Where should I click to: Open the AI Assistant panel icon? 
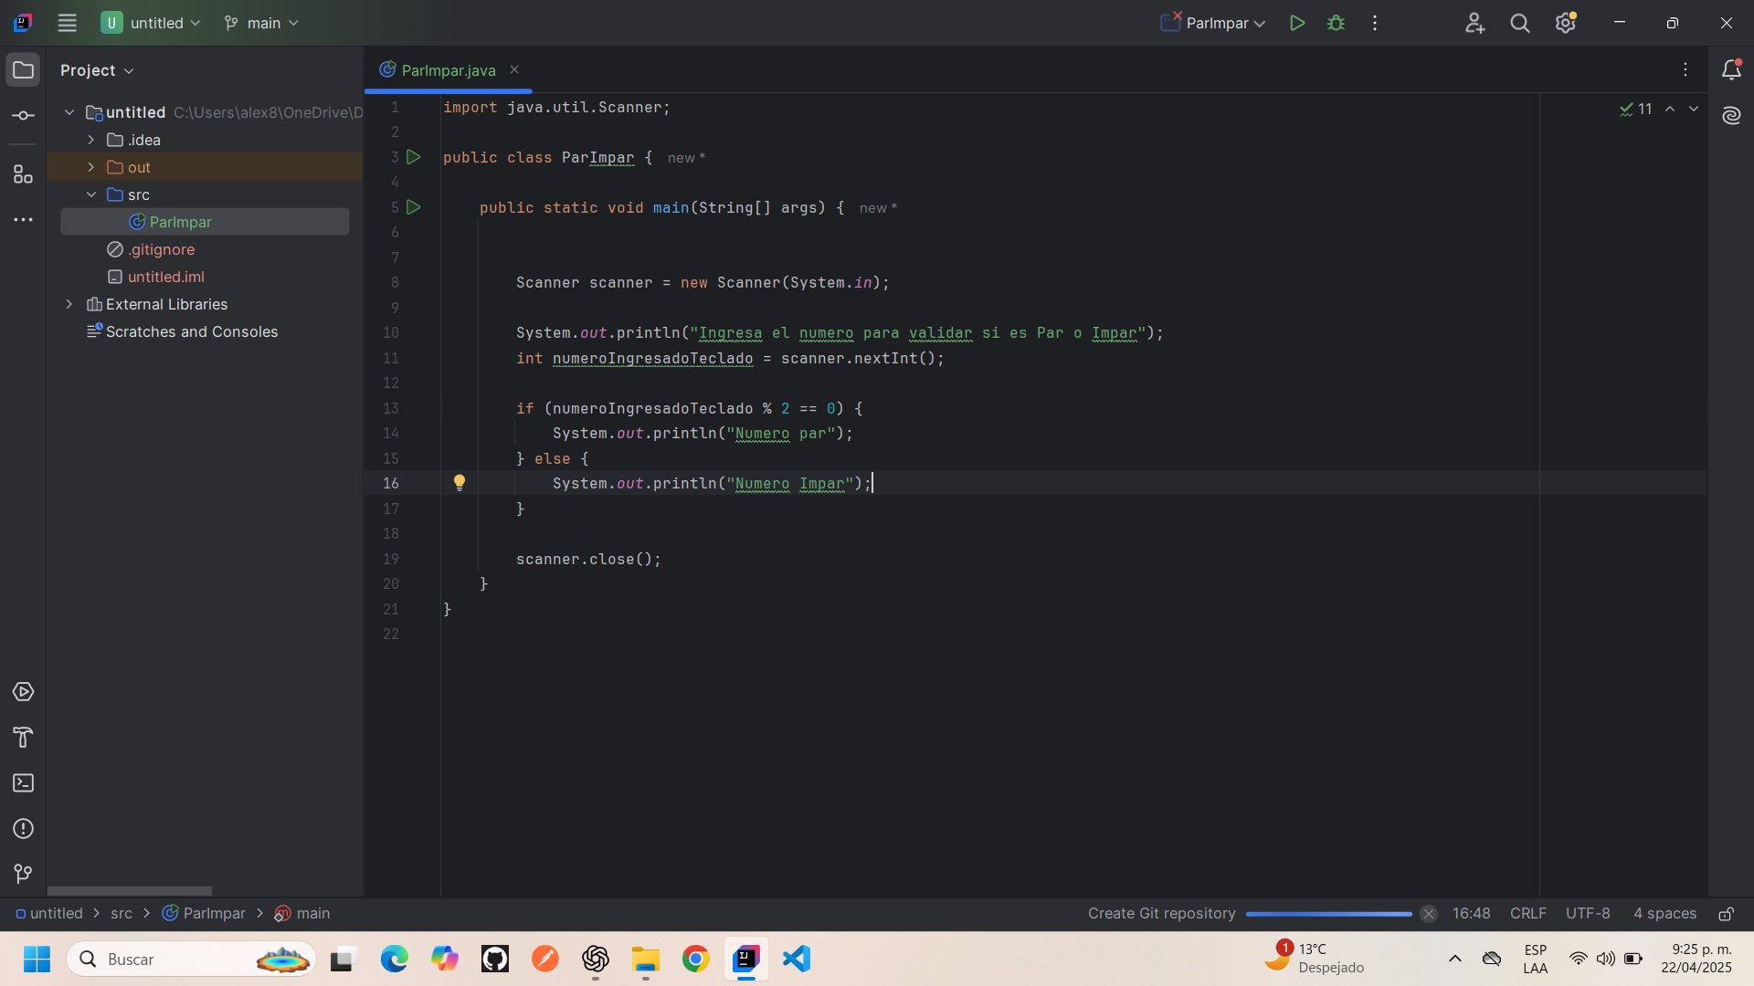(1731, 115)
